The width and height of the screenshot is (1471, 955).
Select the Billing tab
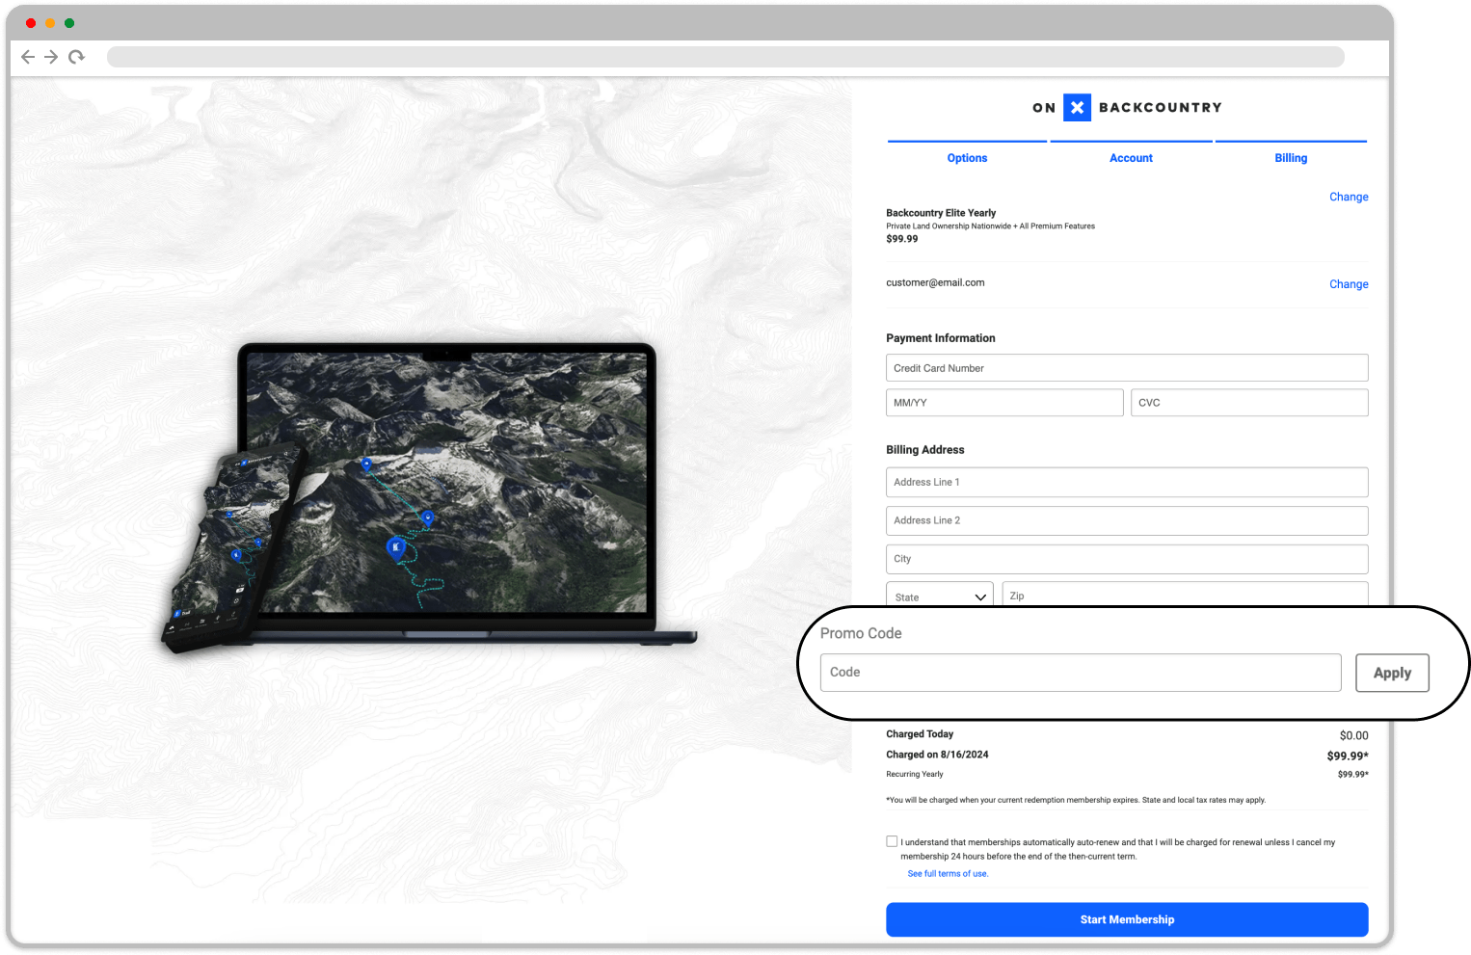pyautogui.click(x=1291, y=157)
